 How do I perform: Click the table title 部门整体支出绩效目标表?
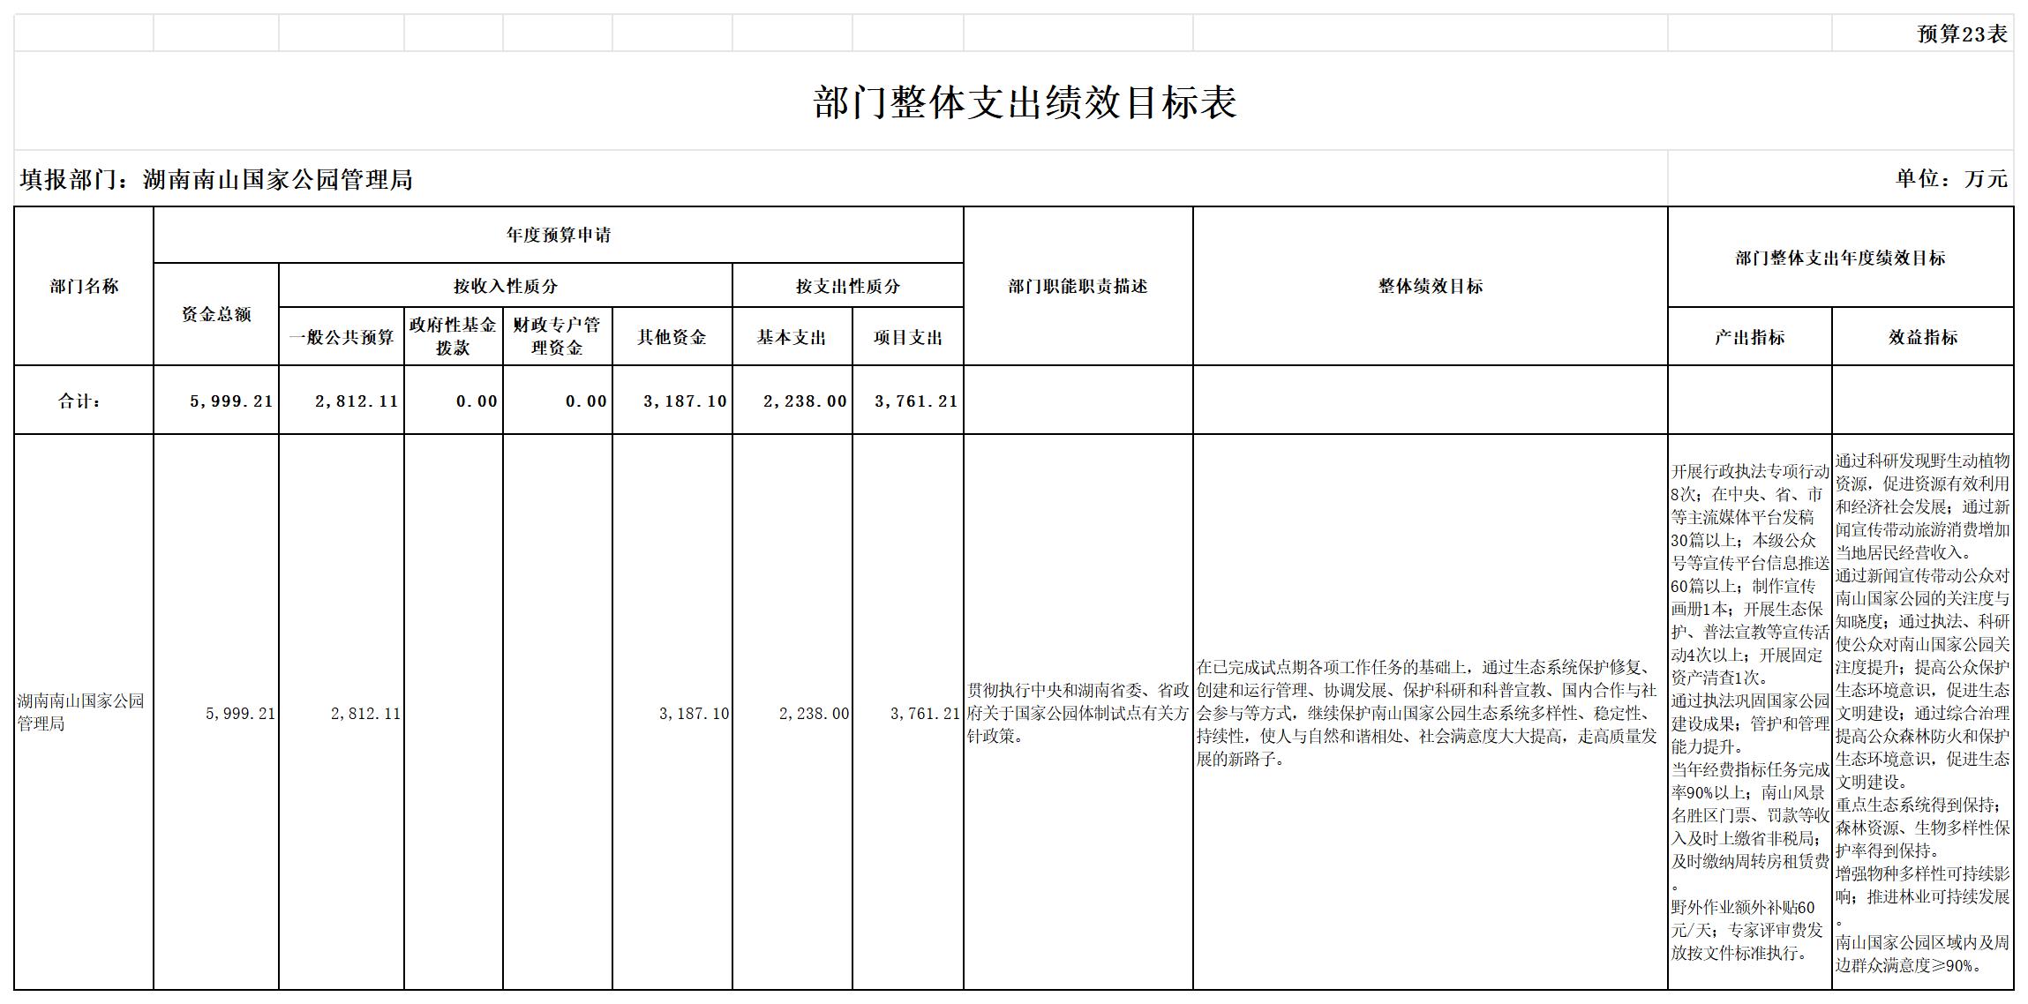1024,102
